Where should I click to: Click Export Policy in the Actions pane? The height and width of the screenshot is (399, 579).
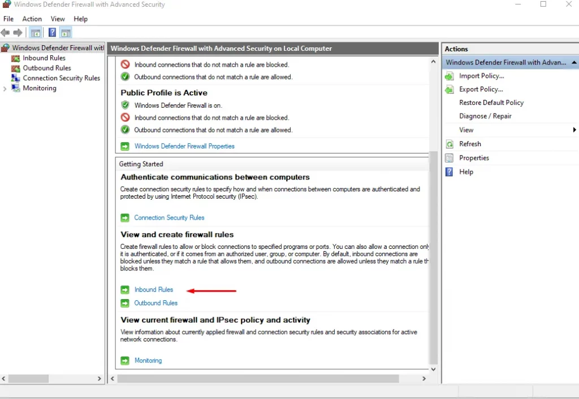pos(481,89)
